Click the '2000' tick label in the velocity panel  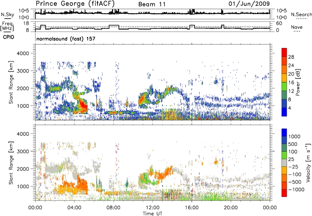tap(23, 169)
